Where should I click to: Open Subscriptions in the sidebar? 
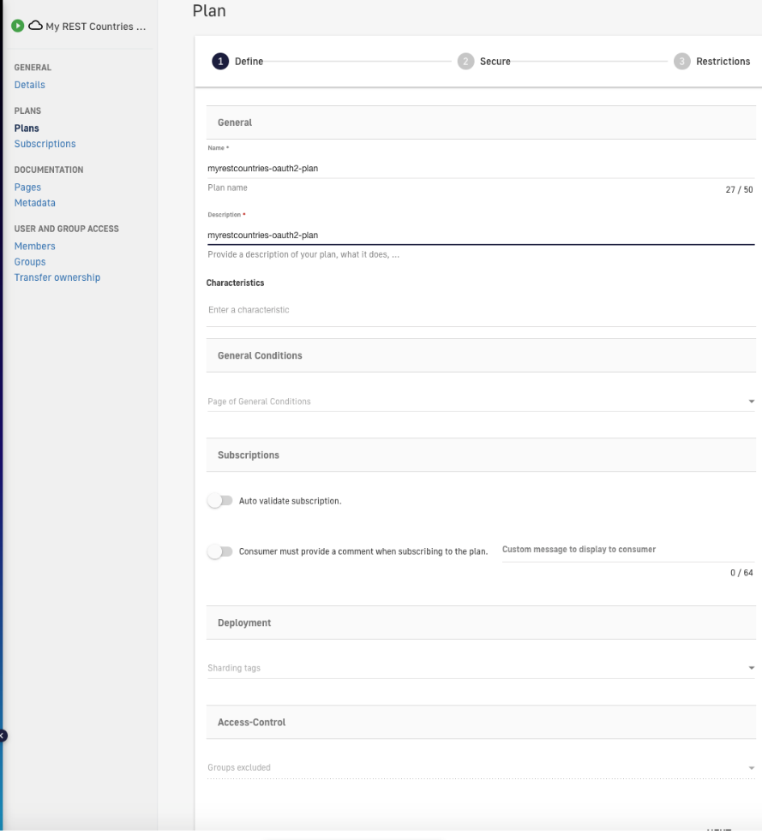click(45, 144)
